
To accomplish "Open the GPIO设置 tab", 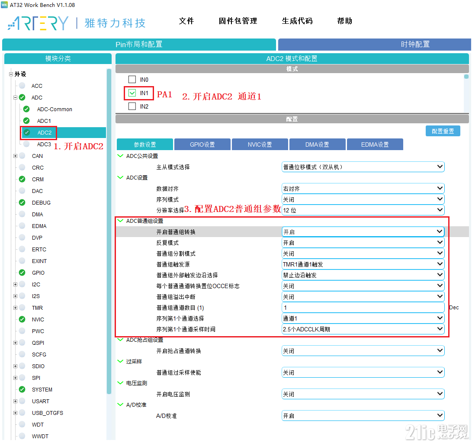I will (x=202, y=144).
